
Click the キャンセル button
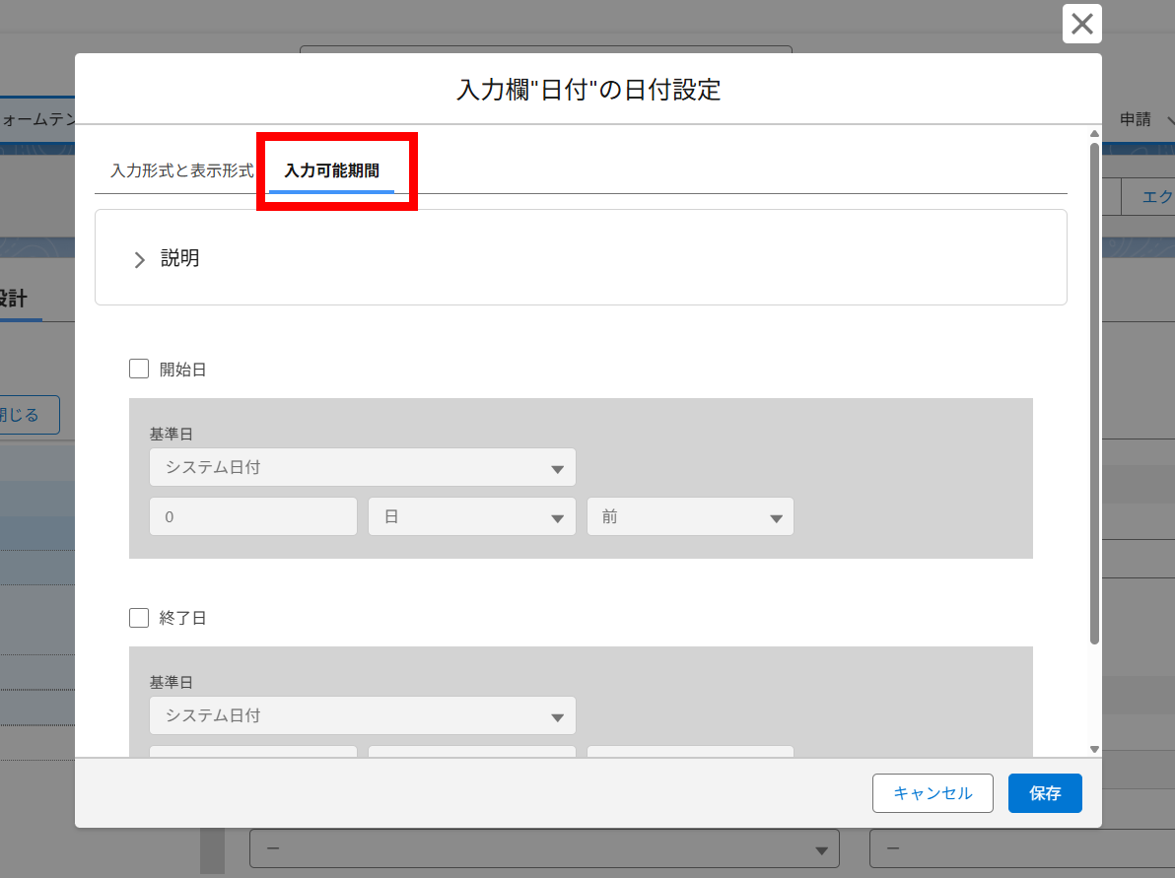[932, 792]
